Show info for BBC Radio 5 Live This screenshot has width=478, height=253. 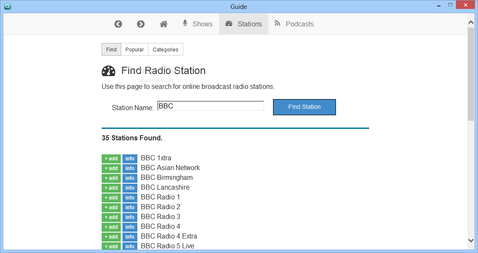pos(130,246)
